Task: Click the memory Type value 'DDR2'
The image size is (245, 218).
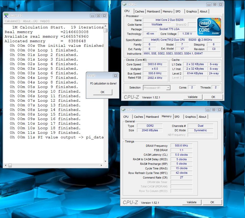Action: (x=150, y=126)
